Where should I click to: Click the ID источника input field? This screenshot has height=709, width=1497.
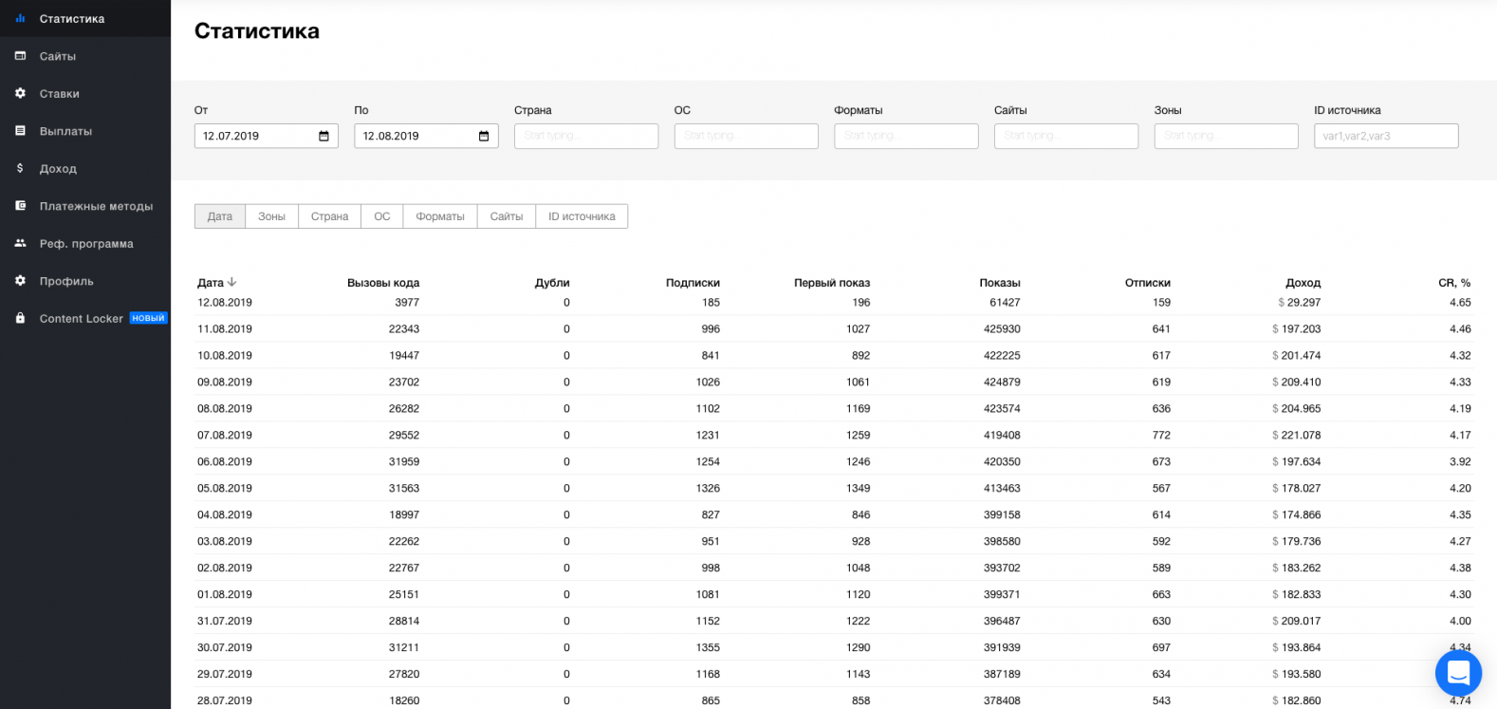(1386, 136)
